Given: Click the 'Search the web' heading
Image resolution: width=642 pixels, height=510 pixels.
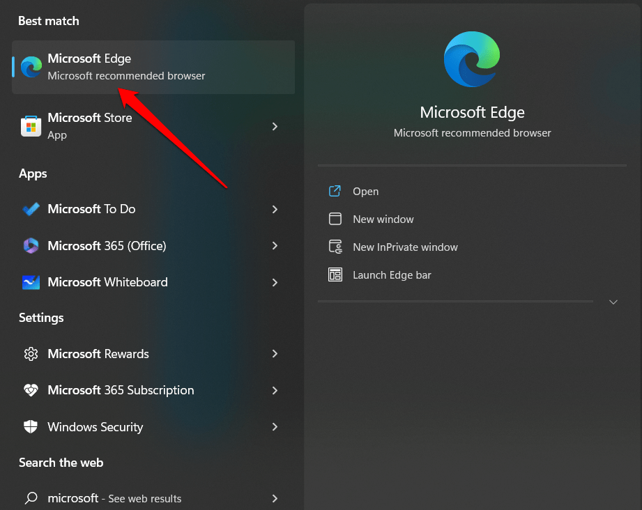Looking at the screenshot, I should 61,463.
